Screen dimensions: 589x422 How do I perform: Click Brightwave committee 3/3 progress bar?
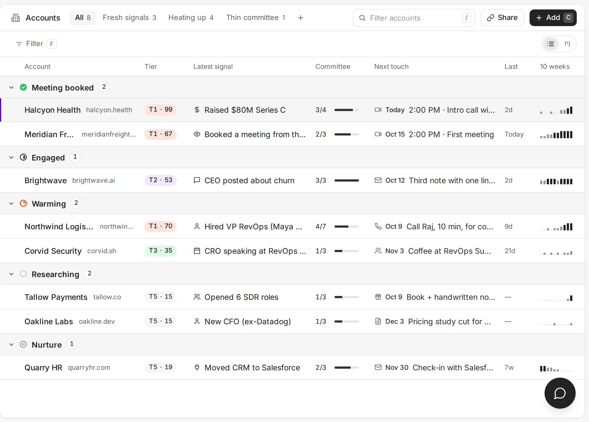tap(346, 180)
